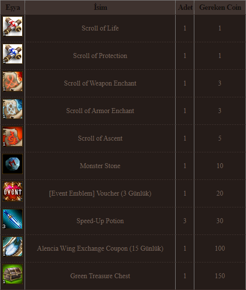Open the Green Treasure Chest name text

[x=100, y=276]
